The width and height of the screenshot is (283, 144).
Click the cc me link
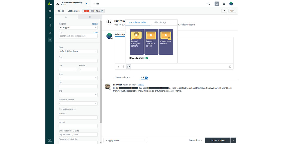coord(95,33)
